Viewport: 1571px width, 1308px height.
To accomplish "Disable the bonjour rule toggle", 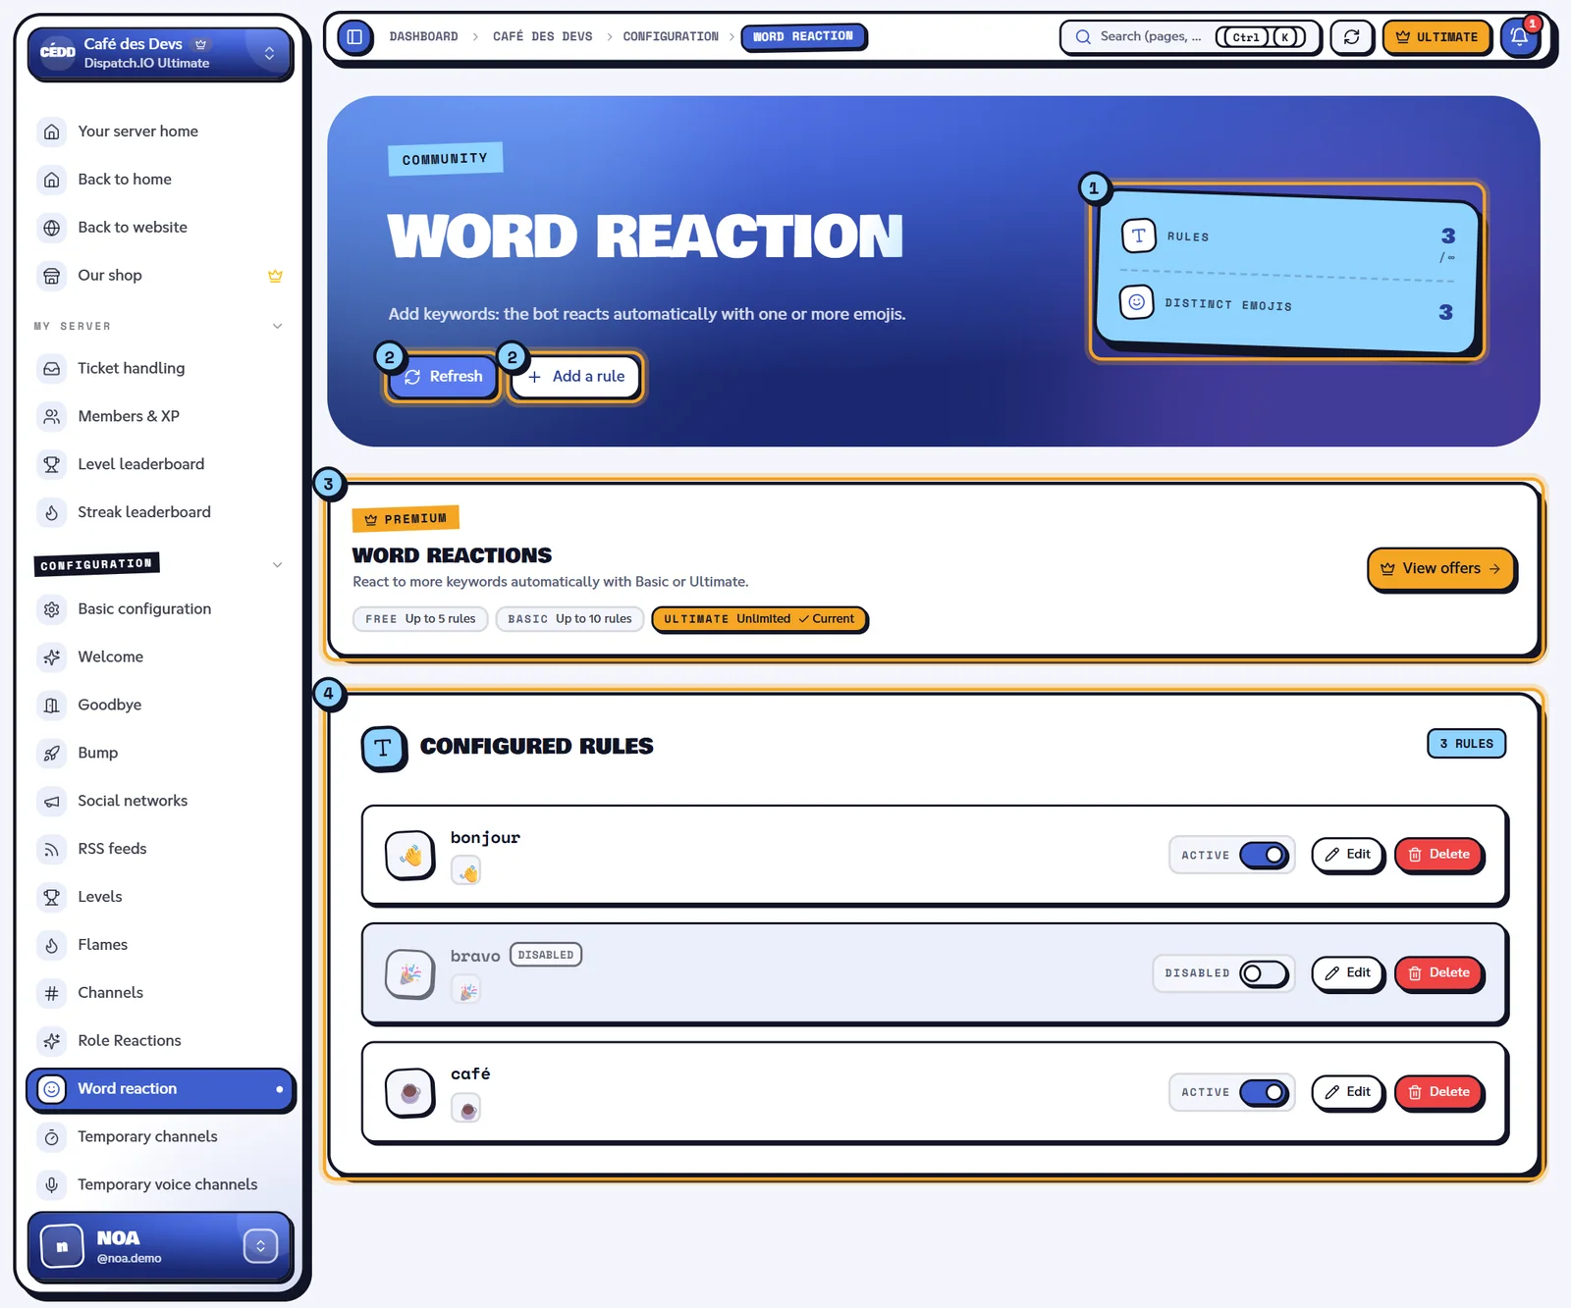I will (1264, 855).
